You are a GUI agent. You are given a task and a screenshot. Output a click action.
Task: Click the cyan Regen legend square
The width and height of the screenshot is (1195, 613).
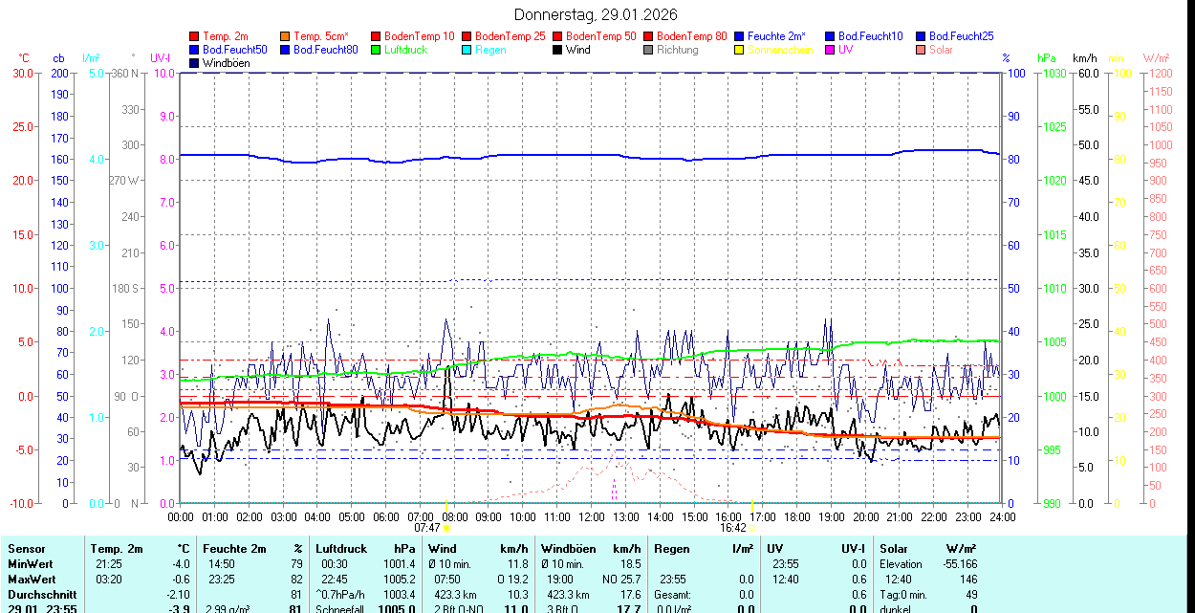coord(467,50)
